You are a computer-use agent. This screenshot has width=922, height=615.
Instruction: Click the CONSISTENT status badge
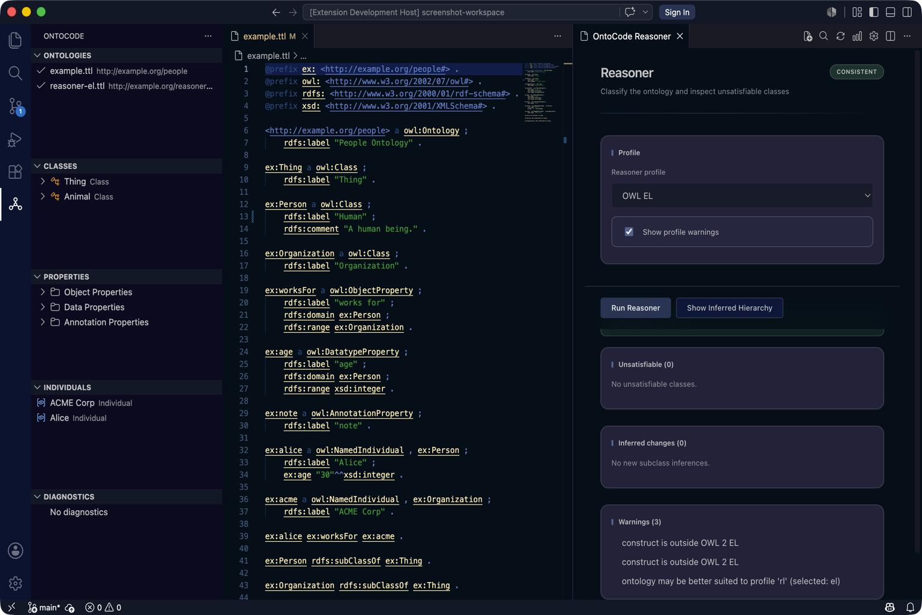(857, 72)
